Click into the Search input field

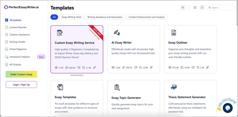220,8
